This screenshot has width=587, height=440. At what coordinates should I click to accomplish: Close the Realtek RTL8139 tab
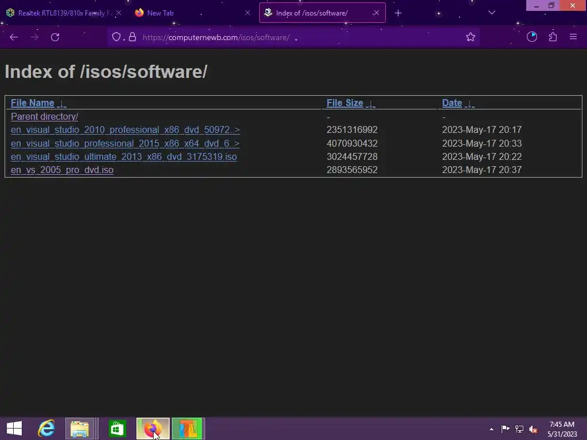119,13
